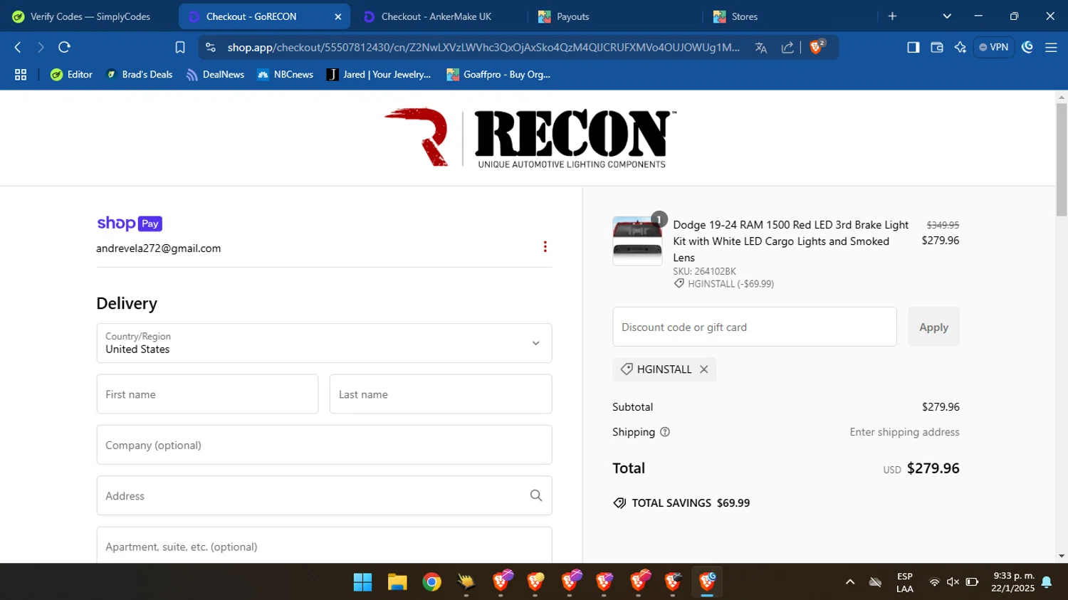Open the Editor bookmark
Viewport: 1068px width, 600px height.
click(71, 75)
